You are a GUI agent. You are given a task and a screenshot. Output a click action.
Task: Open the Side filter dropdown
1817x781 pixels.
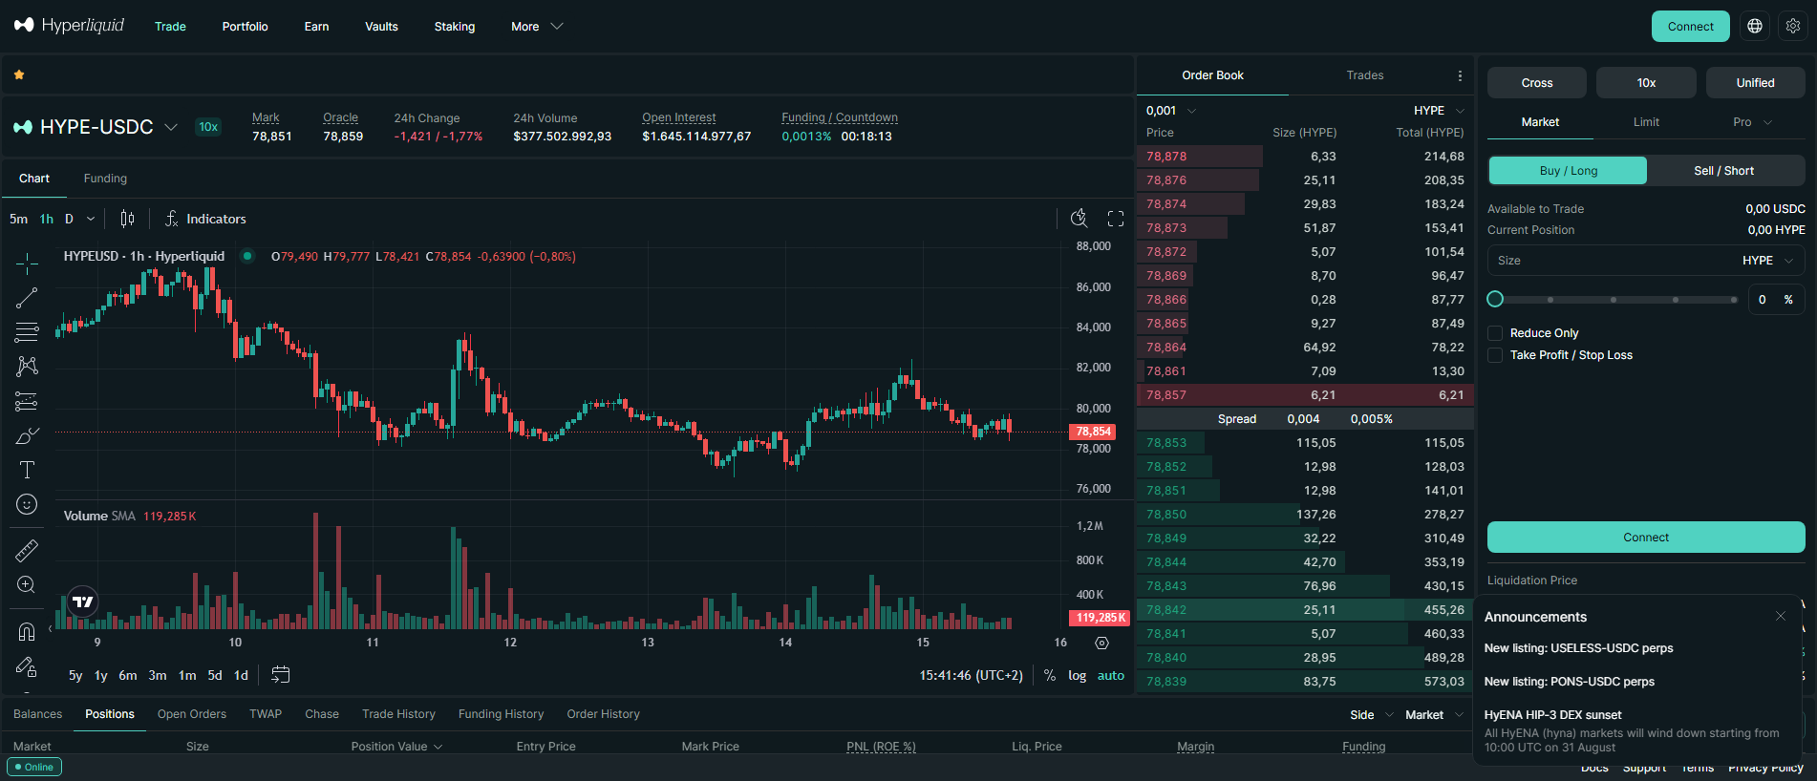click(x=1372, y=715)
